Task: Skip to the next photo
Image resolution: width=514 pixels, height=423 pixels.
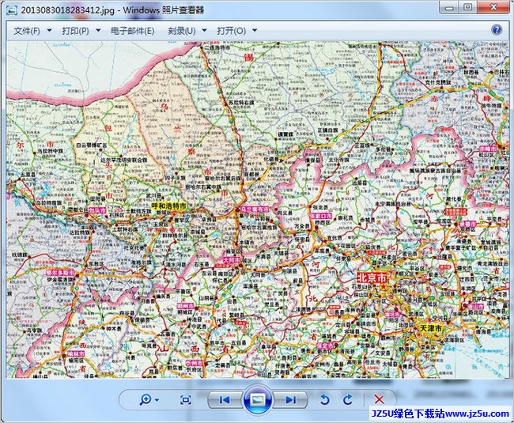Action: pos(290,400)
